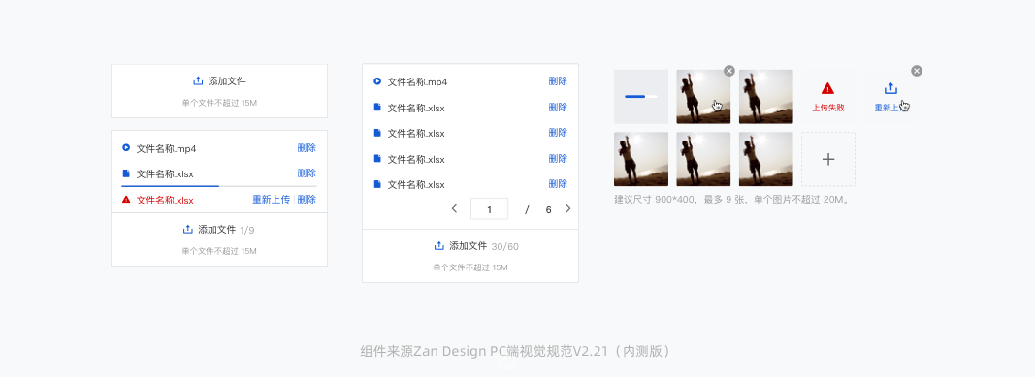Click the upload icon beside plain 添加文件
Screen dimensions: 1035x377
(x=198, y=80)
